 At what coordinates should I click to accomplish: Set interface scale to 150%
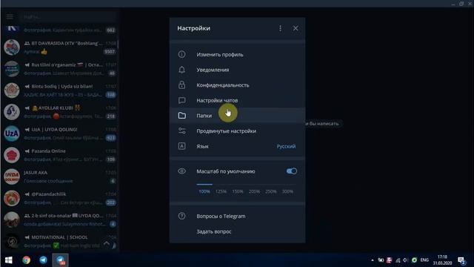pyautogui.click(x=238, y=191)
